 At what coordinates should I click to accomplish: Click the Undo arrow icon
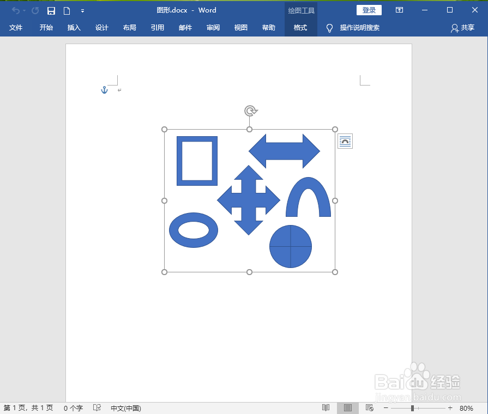coord(16,10)
